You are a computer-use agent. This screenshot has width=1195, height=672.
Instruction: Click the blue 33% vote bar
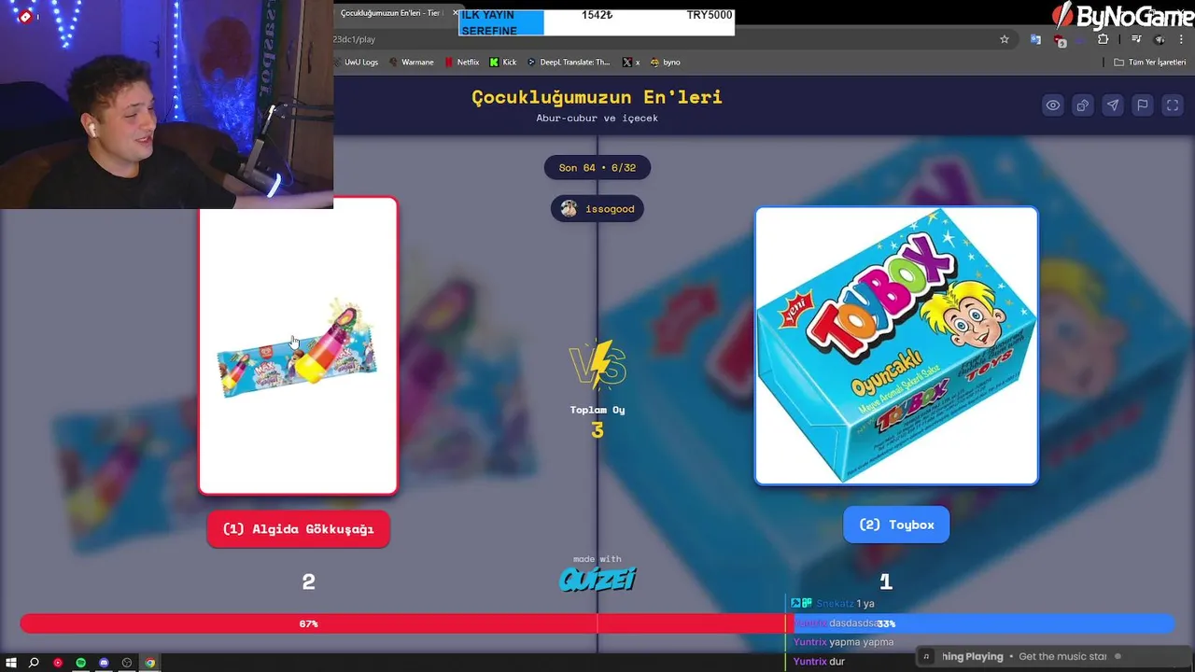click(983, 623)
